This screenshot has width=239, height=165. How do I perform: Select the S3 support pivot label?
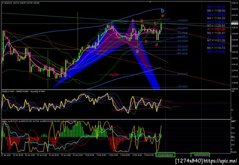216,52
